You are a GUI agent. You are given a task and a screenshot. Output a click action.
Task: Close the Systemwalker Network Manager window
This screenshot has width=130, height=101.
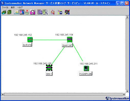(127, 3)
